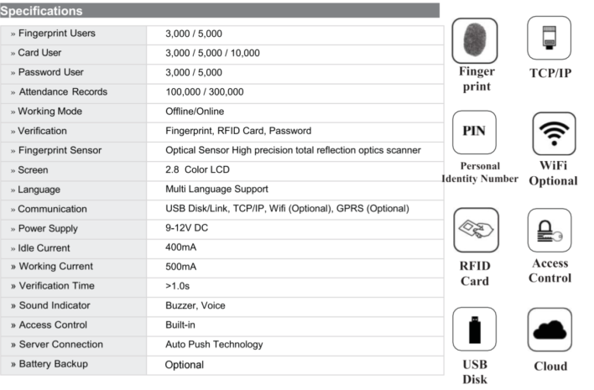Click the 9-12V DC power supply value
Screen dimensions: 594x390
[x=187, y=228]
